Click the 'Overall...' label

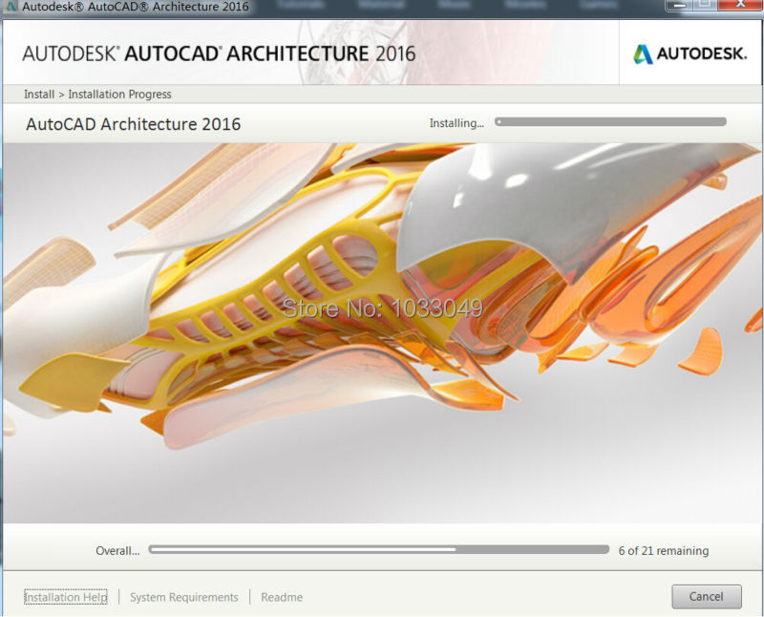(117, 551)
